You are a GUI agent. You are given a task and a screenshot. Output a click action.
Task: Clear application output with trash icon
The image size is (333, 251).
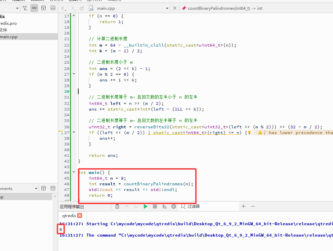click(x=117, y=206)
